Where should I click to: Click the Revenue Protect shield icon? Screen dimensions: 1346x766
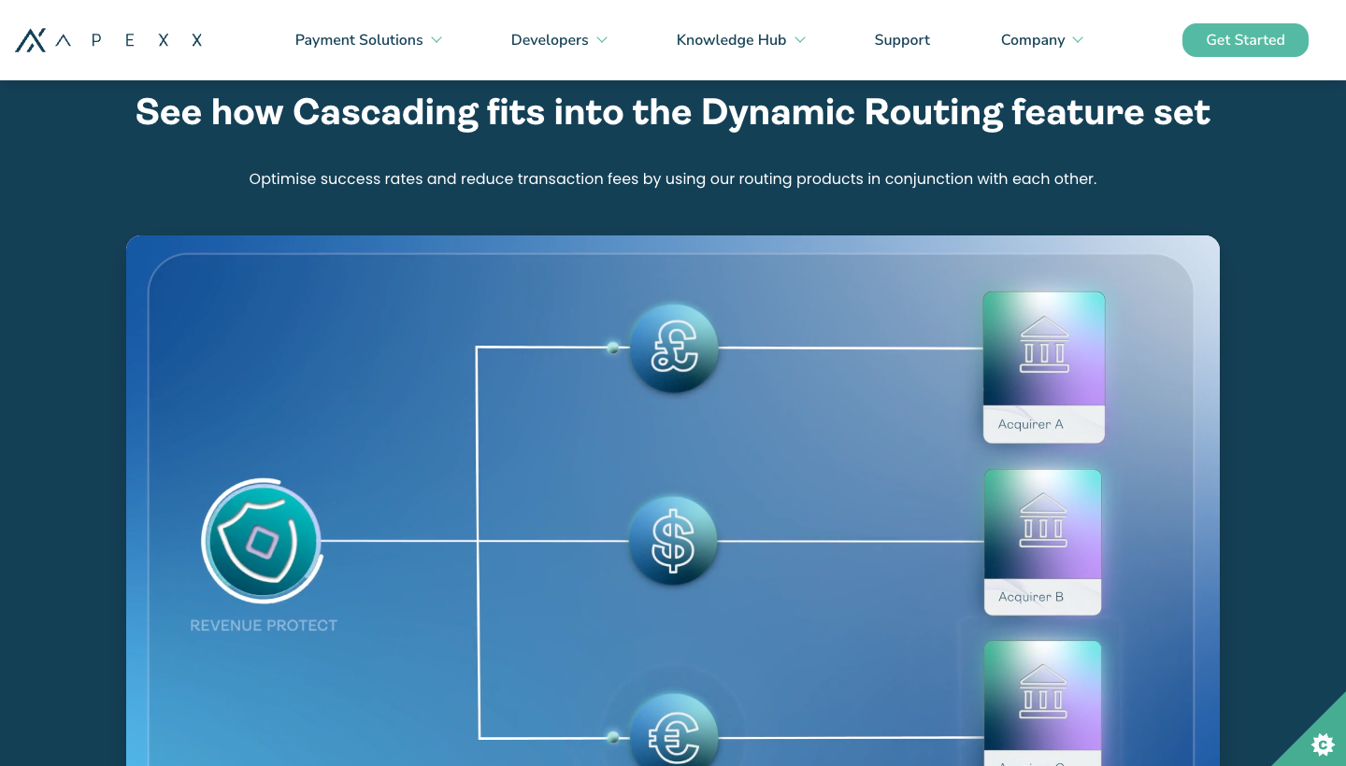pyautogui.click(x=262, y=541)
